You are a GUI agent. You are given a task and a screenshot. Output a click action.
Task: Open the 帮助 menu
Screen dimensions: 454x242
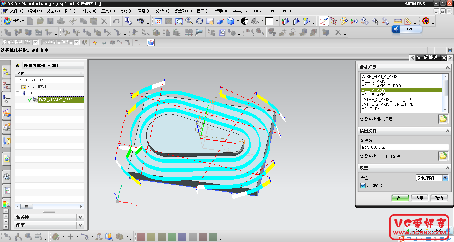coord(221,11)
